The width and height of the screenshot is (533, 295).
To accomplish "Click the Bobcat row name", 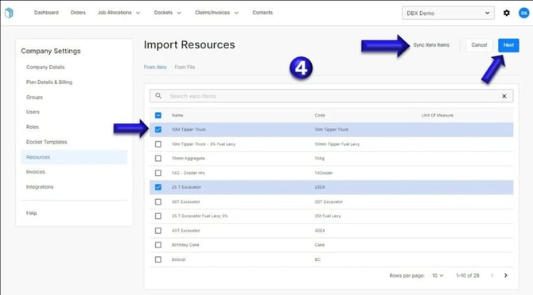I will (x=178, y=259).
